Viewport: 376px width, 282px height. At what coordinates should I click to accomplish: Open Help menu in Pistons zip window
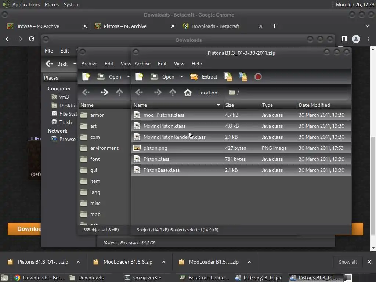[197, 64]
